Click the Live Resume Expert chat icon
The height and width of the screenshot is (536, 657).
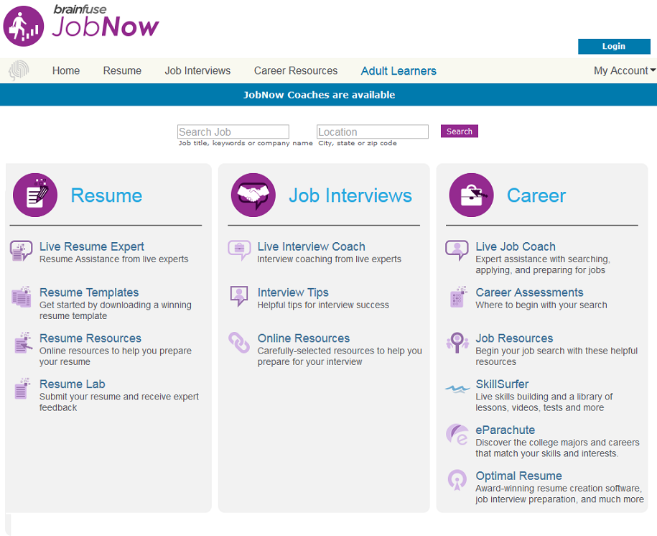(22, 251)
